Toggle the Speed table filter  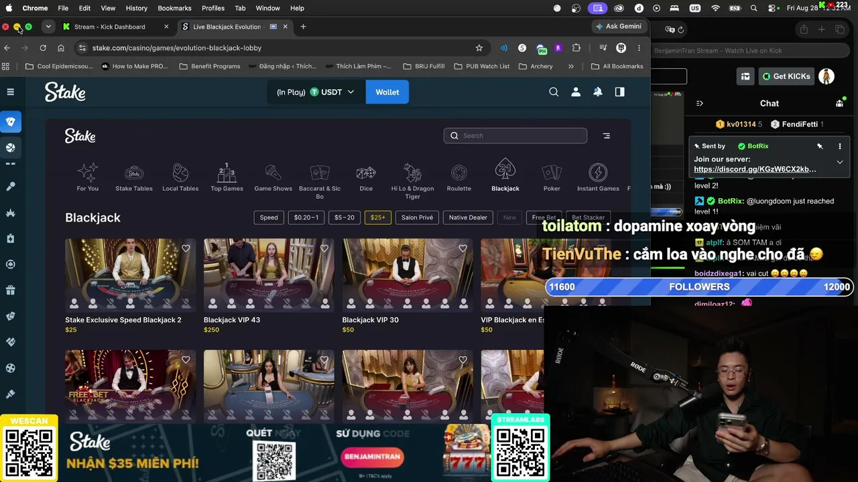coord(269,218)
